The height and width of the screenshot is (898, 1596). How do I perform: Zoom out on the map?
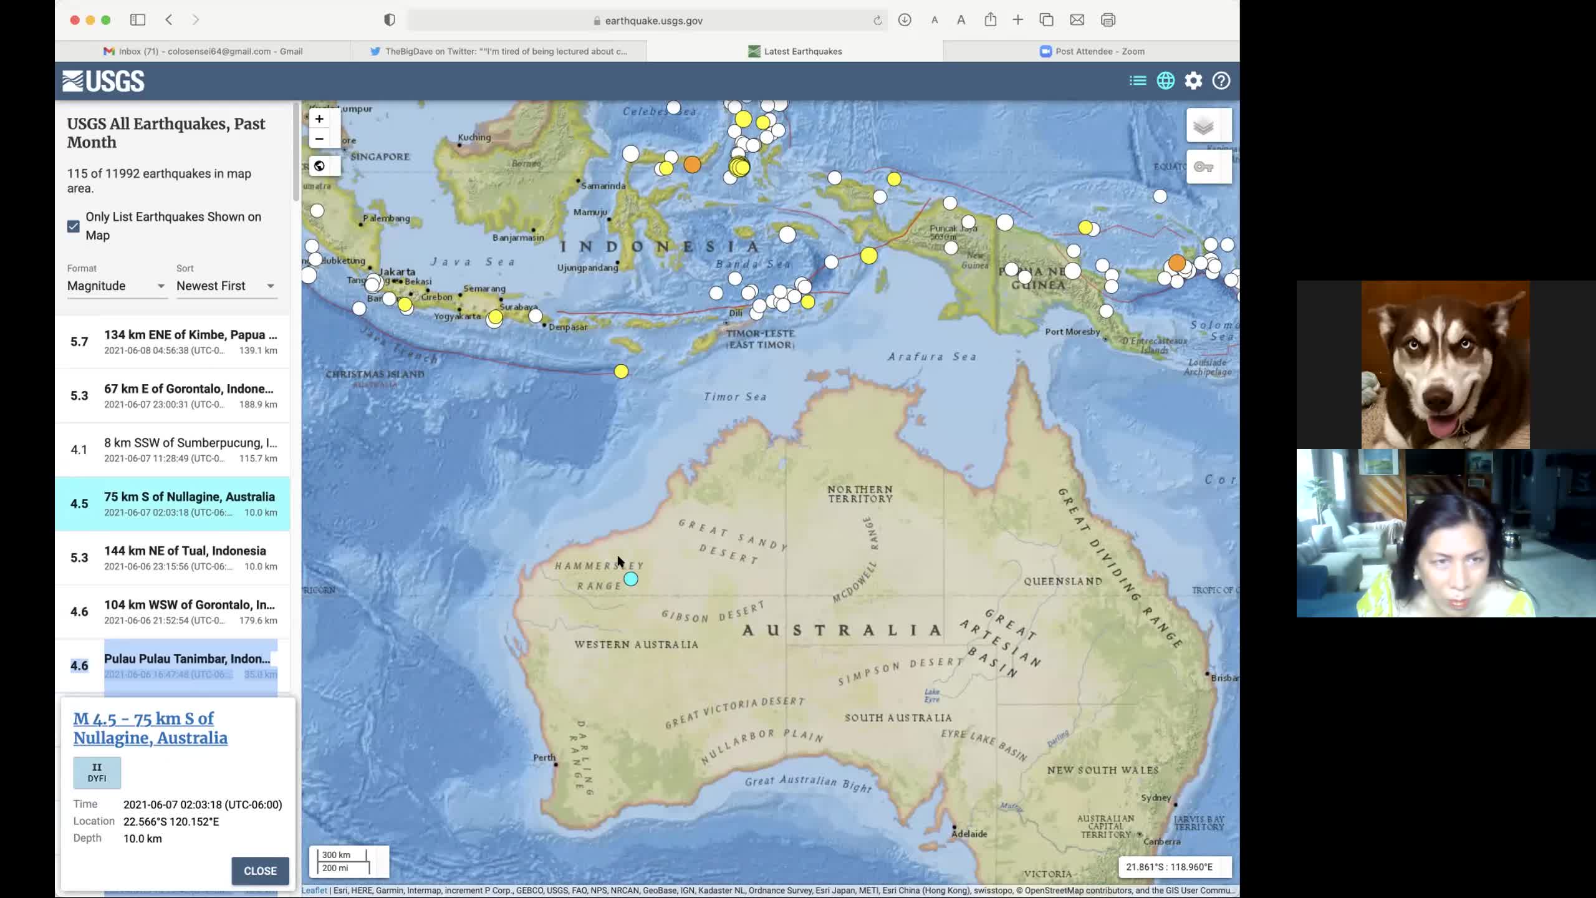click(x=319, y=138)
